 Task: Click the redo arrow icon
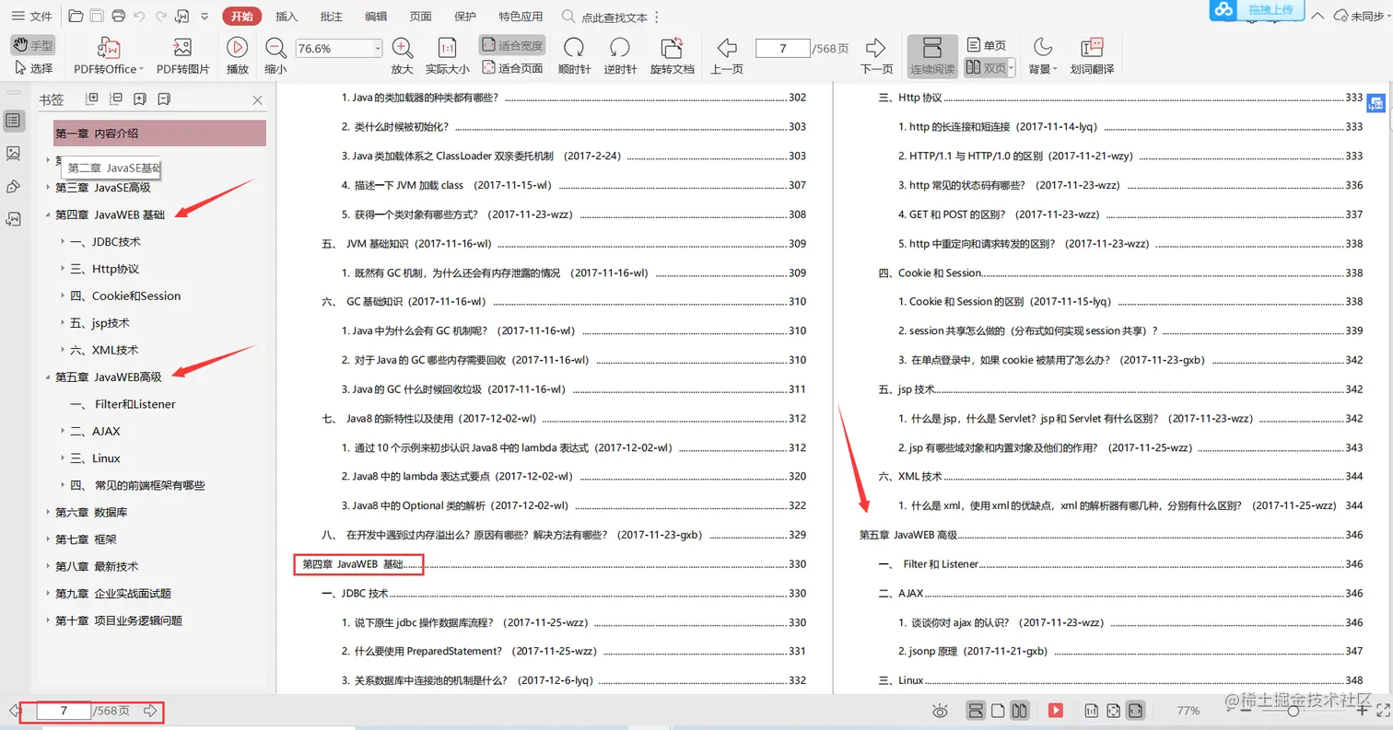point(160,16)
